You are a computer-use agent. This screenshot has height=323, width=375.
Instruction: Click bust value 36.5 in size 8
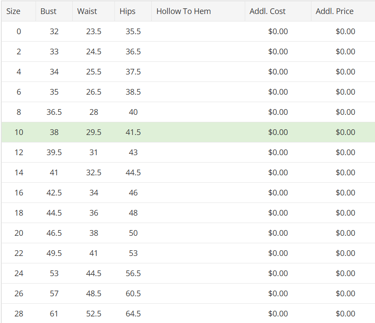(x=54, y=112)
